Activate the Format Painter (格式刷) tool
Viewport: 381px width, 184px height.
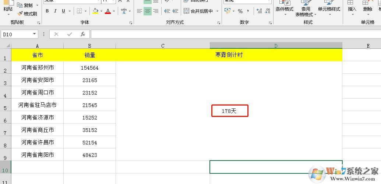pos(27,14)
